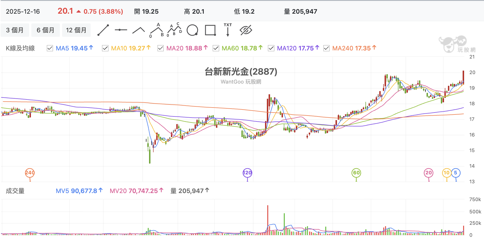Click the 5-day marker on the chart

coord(456,173)
